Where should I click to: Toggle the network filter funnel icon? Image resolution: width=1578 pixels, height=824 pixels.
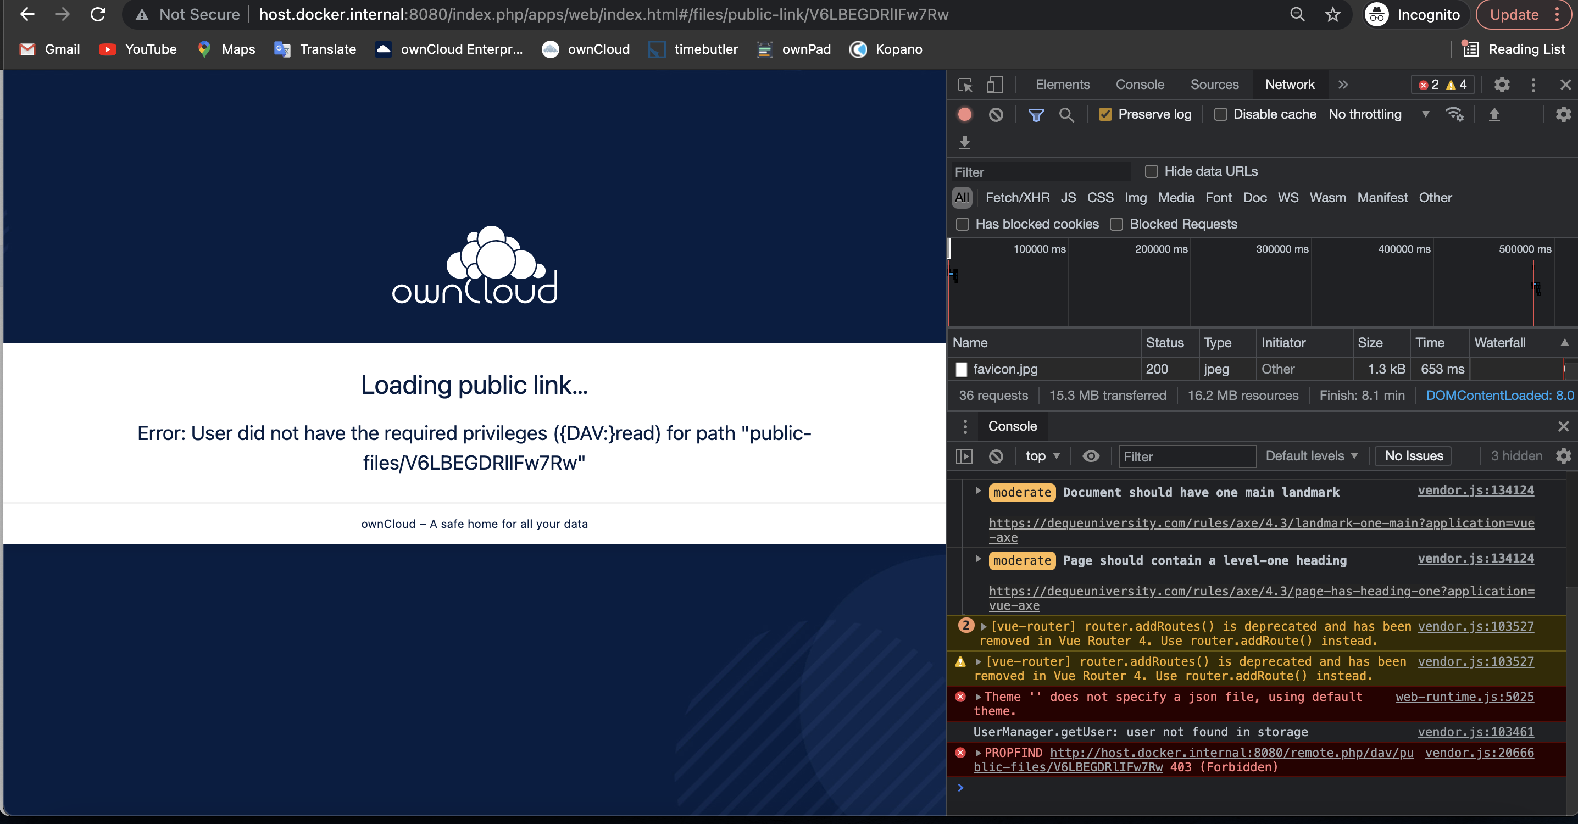pyautogui.click(x=1035, y=115)
